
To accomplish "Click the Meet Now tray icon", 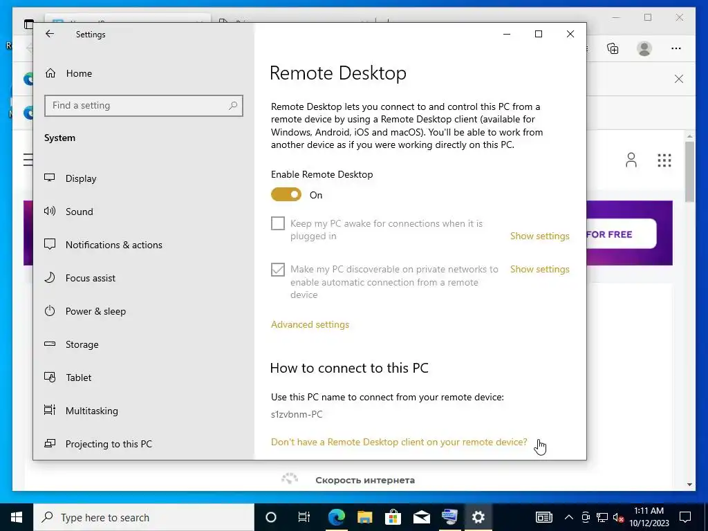I will 586,517.
